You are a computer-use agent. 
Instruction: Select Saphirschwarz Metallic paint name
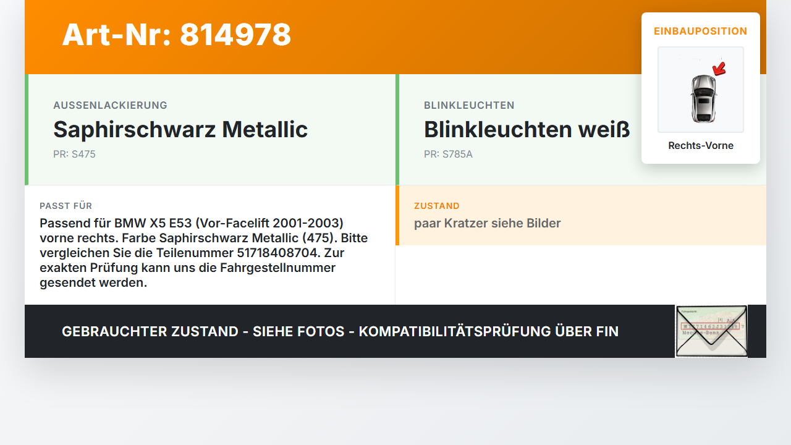[180, 130]
